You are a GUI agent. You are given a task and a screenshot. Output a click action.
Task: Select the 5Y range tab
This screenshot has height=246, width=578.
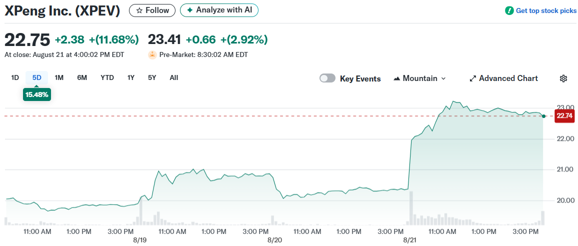tap(152, 78)
